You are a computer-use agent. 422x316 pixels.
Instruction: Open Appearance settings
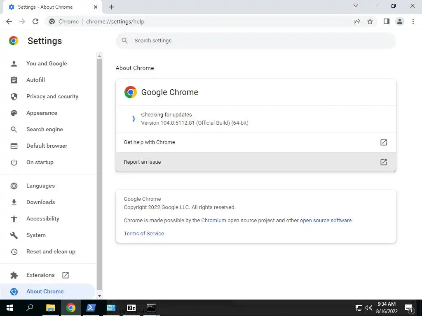(x=42, y=113)
